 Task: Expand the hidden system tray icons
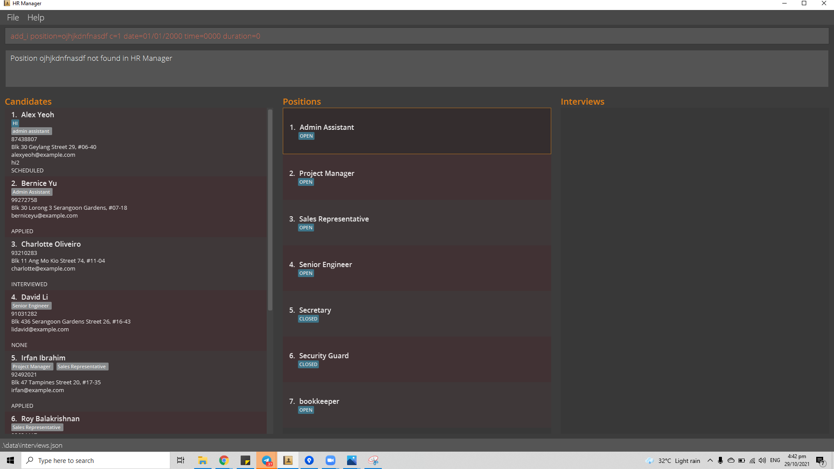click(x=710, y=460)
